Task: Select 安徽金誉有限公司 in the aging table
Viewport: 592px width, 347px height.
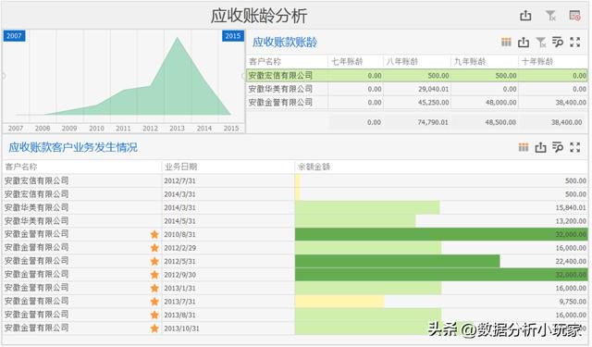Action: pos(280,103)
